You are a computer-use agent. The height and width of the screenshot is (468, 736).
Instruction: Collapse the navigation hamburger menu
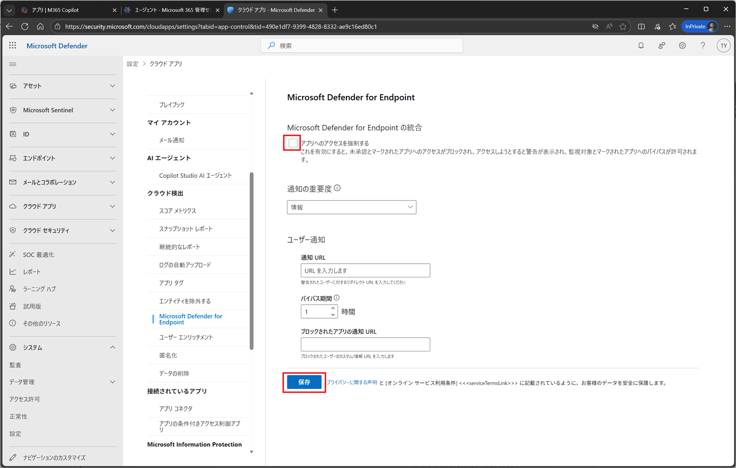[x=13, y=64]
